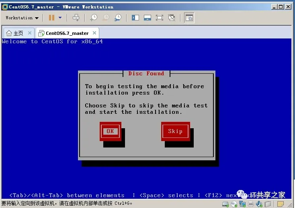Click the console view toolbar icon
Viewport: 295px width, 208px height.
[x=189, y=18]
